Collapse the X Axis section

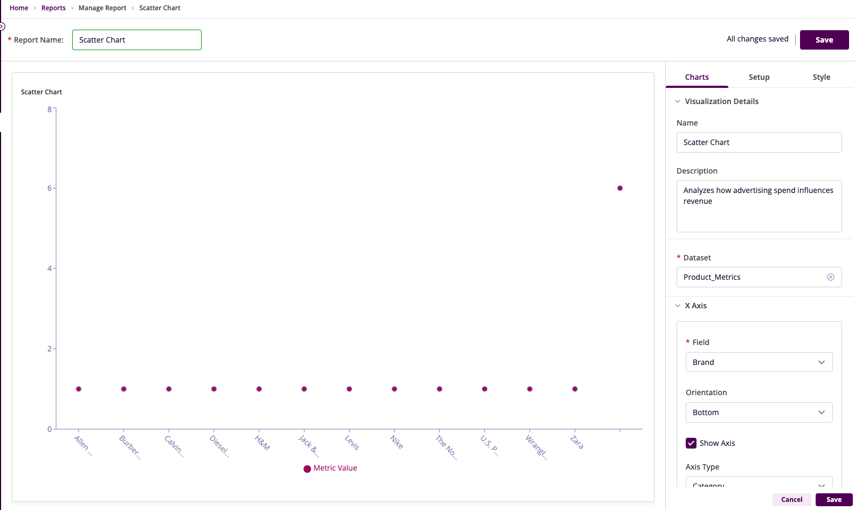[678, 306]
